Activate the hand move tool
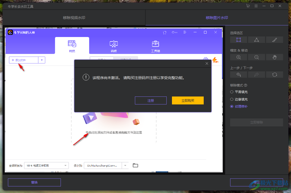The width and height of the screenshot is (291, 193). tap(275, 57)
